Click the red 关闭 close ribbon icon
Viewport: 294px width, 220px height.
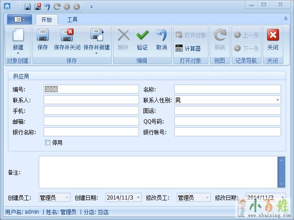point(273,36)
